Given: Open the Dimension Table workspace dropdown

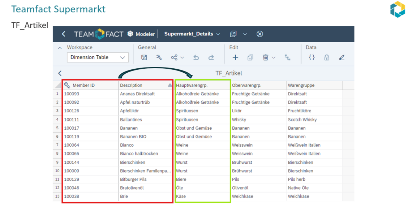Looking at the screenshot, I should pos(98,57).
